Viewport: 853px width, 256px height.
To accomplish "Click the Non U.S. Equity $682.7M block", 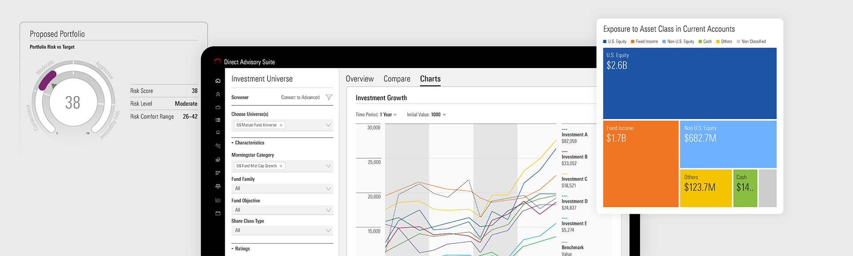I will (728, 144).
